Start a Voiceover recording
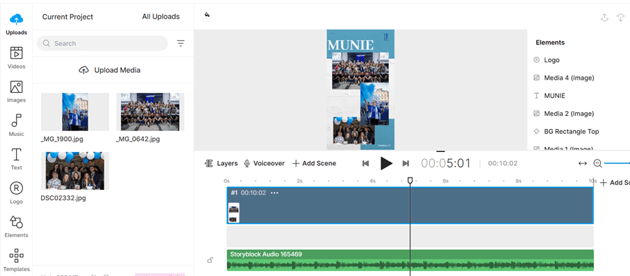The height and width of the screenshot is (276, 630). pos(264,163)
